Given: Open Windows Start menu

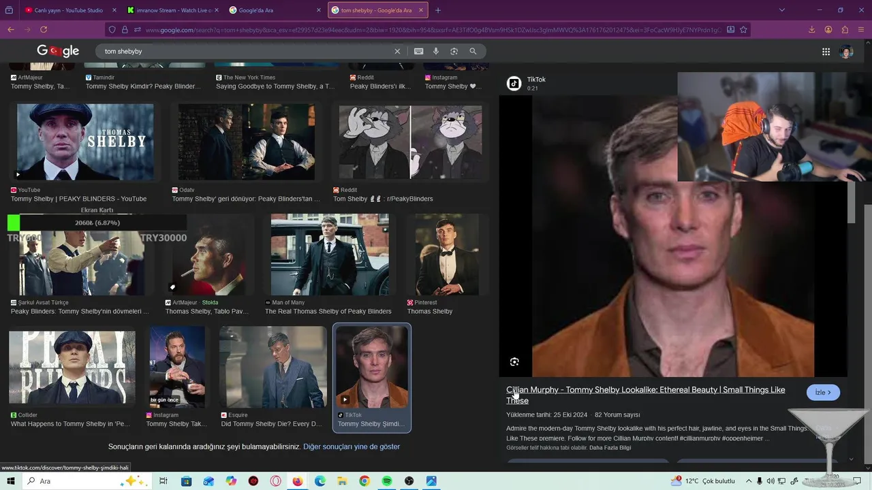Looking at the screenshot, I should point(11,481).
